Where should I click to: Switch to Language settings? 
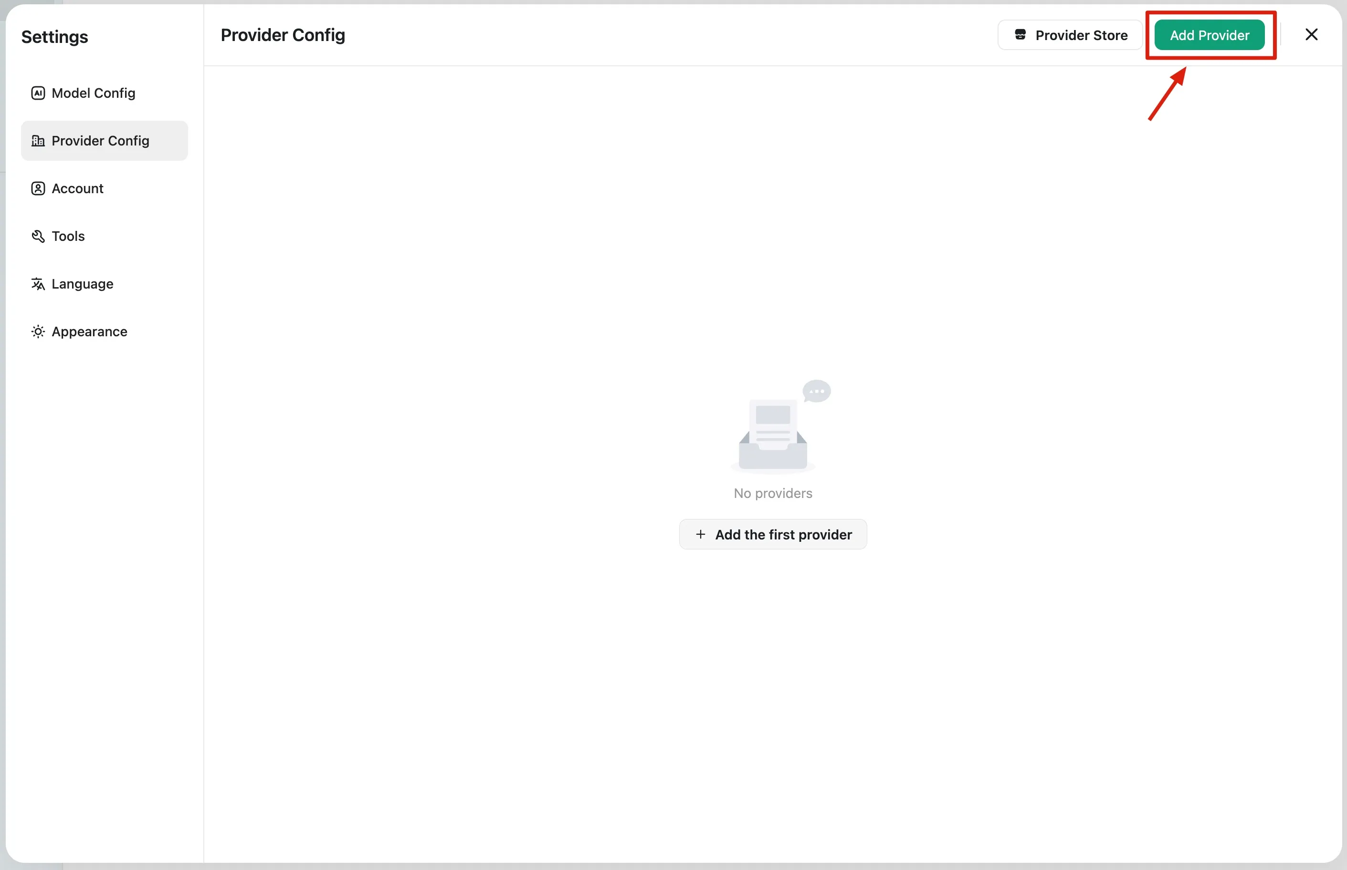(x=83, y=284)
